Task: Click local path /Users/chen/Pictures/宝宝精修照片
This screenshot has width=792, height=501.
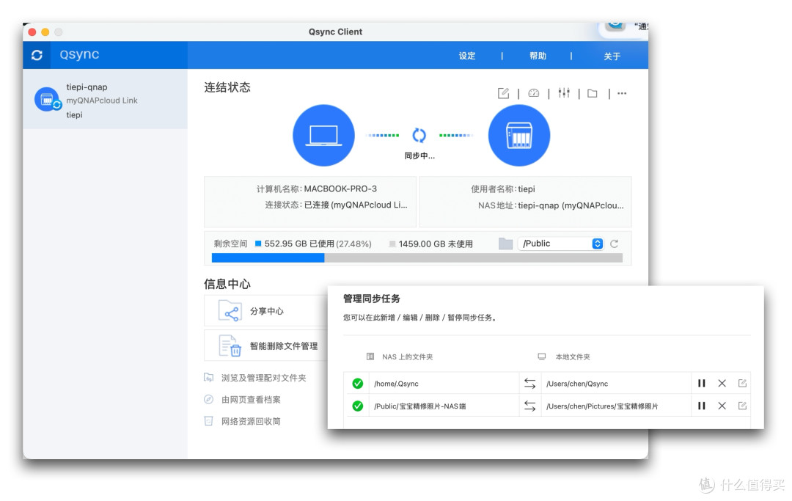Action: click(601, 406)
